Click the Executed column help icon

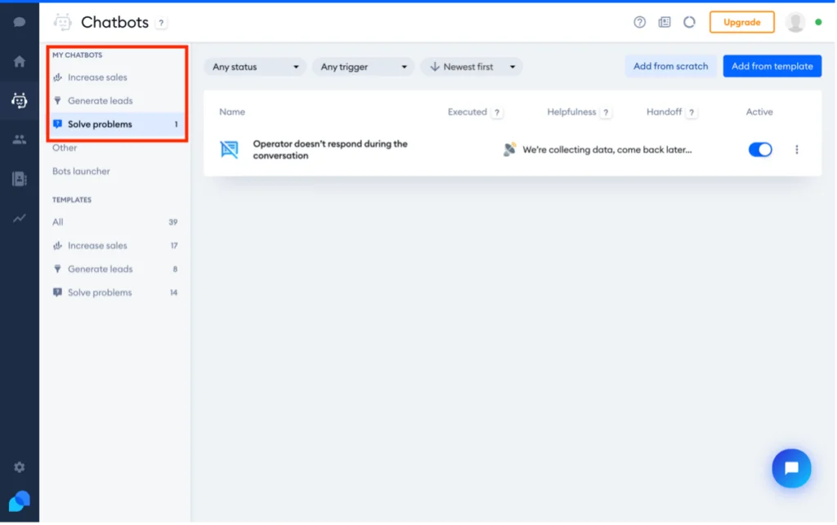497,113
